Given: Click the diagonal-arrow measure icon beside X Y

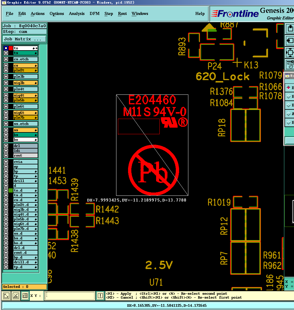Looking at the screenshot, I should pyautogui.click(x=6, y=296).
